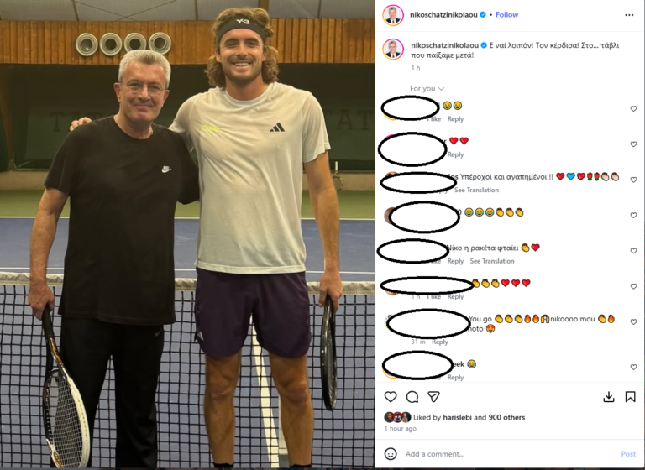
Task: Like the post with the heart icon
Action: [391, 396]
